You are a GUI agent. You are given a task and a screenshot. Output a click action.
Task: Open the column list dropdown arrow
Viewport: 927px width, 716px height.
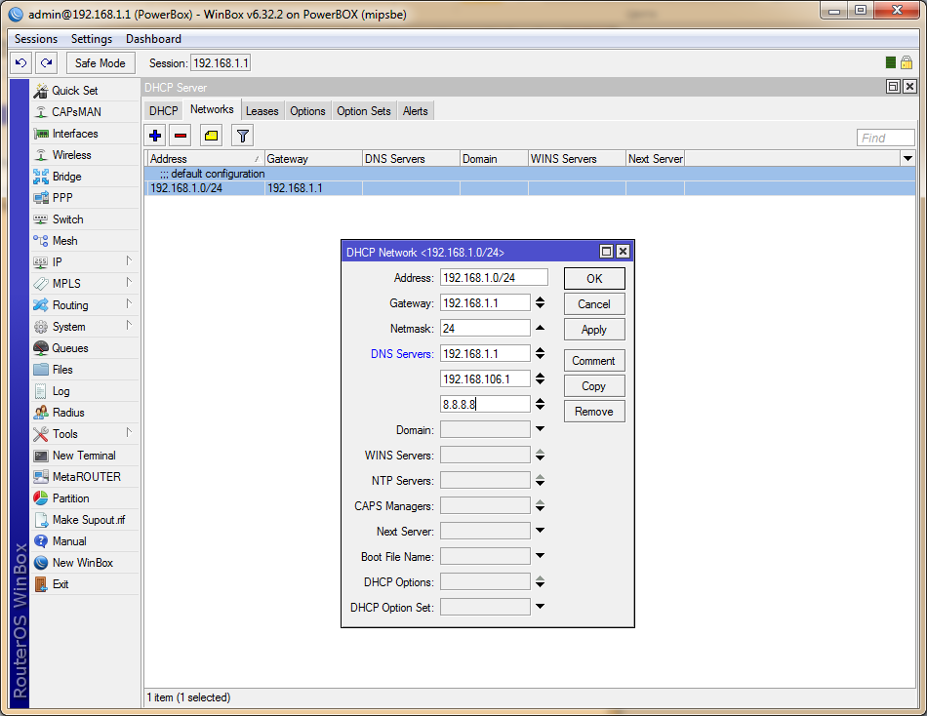pos(907,158)
